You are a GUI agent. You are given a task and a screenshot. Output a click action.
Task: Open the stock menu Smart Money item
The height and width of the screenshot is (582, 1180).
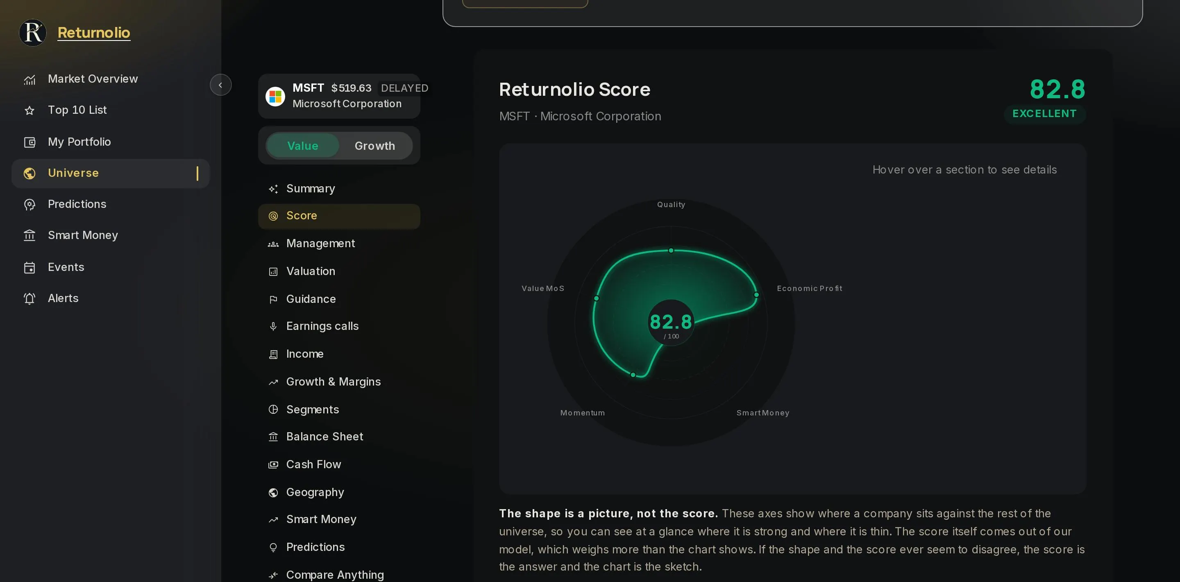pos(339,520)
